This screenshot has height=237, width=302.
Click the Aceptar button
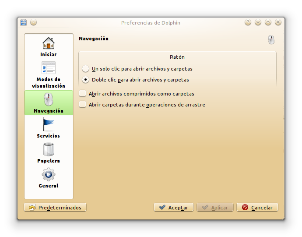point(174,208)
